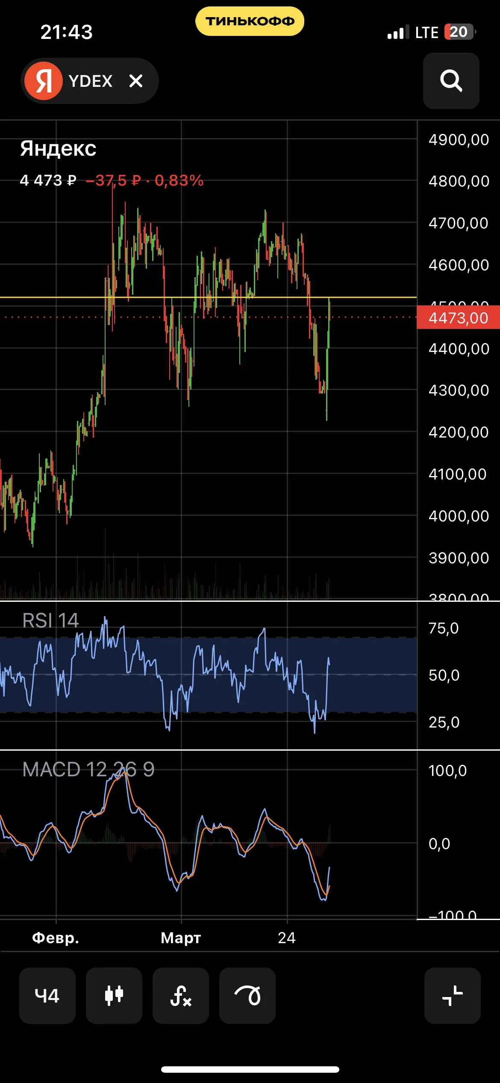Tap the battery indicator in status bar
This screenshot has height=1083, width=500.
(460, 32)
